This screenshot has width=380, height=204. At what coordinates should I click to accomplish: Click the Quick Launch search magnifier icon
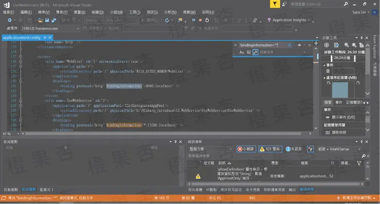click(346, 4)
